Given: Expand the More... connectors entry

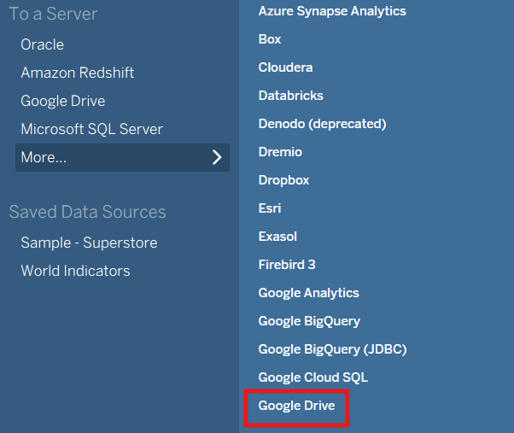Looking at the screenshot, I should click(x=122, y=157).
